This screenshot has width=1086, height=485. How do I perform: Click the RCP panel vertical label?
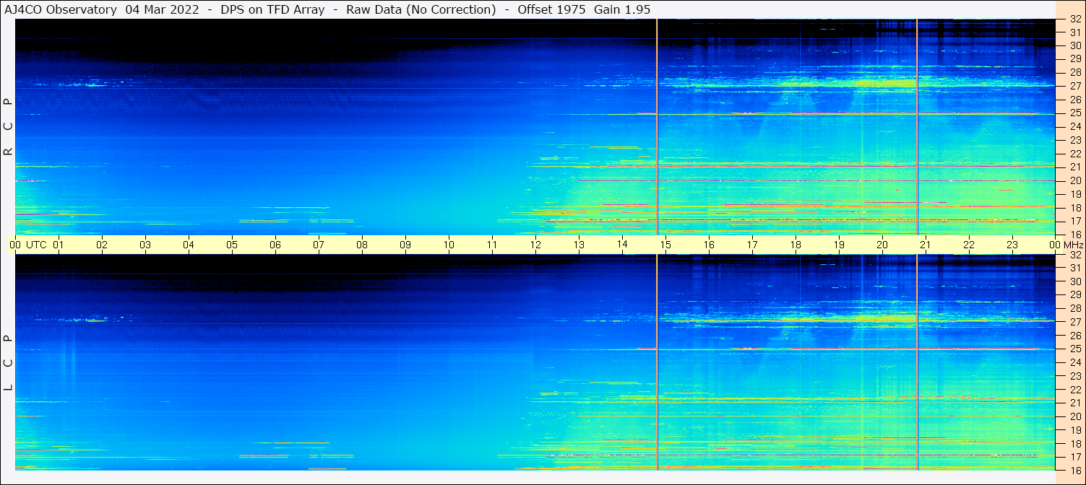pos(8,126)
